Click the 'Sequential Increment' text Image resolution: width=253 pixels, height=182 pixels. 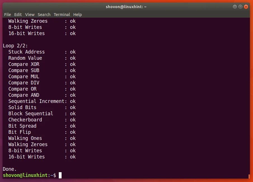36,101
